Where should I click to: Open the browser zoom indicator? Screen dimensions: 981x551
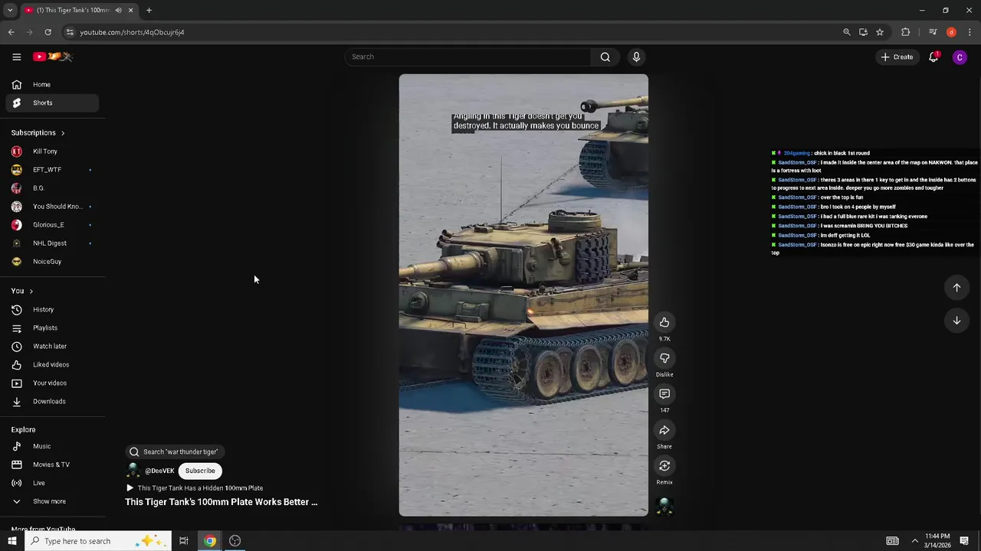click(x=846, y=32)
